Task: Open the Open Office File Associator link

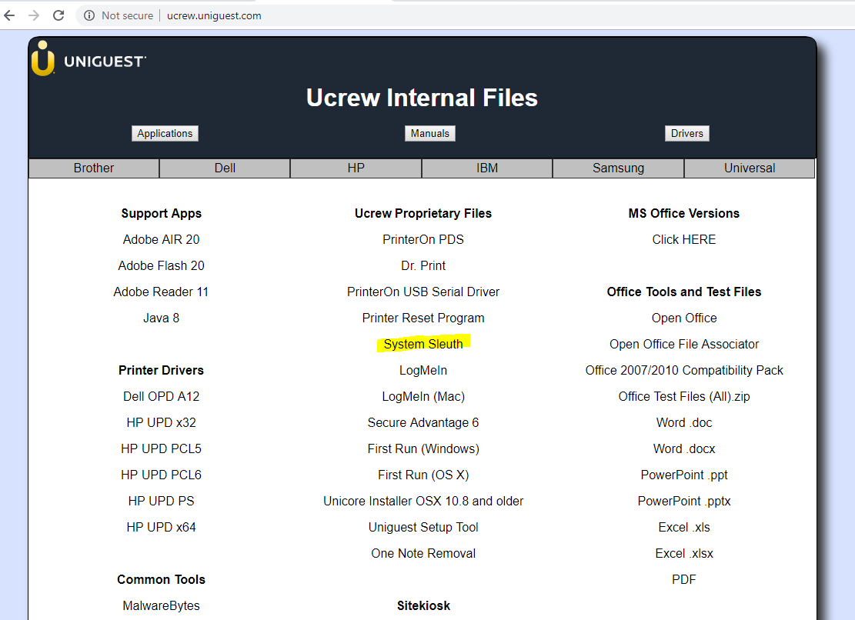Action: (x=684, y=345)
